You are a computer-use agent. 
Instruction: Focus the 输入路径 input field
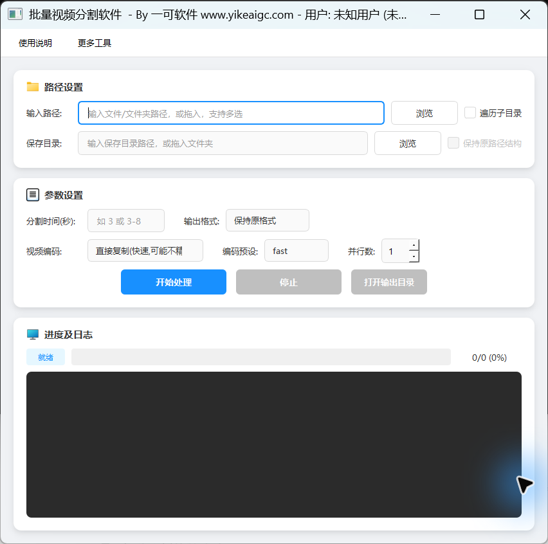pyautogui.click(x=231, y=113)
